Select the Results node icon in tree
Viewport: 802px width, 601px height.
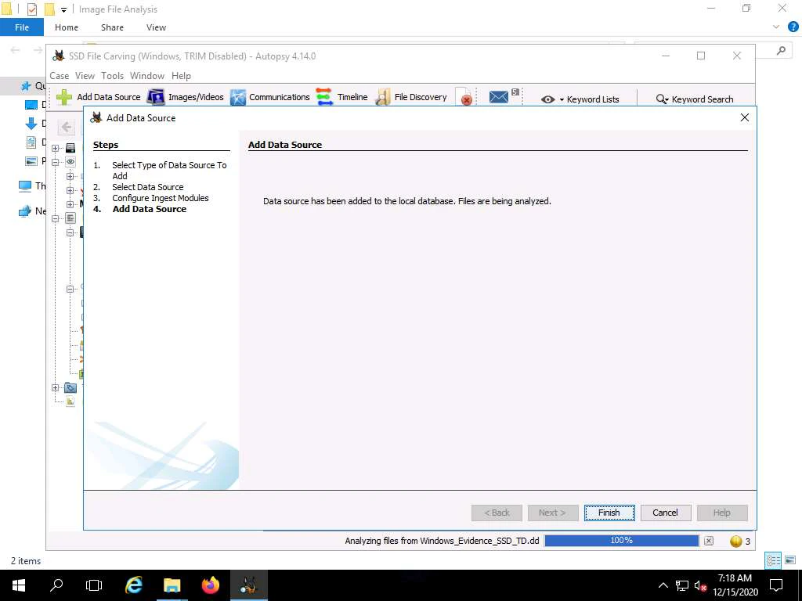pos(70,218)
